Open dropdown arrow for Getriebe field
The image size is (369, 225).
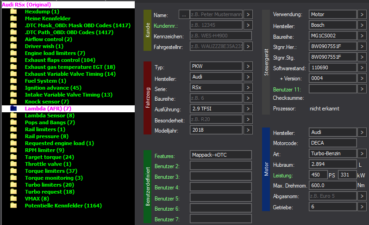(x=362, y=207)
